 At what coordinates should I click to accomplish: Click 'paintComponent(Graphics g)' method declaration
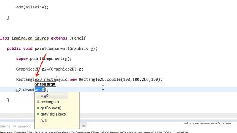64,48
